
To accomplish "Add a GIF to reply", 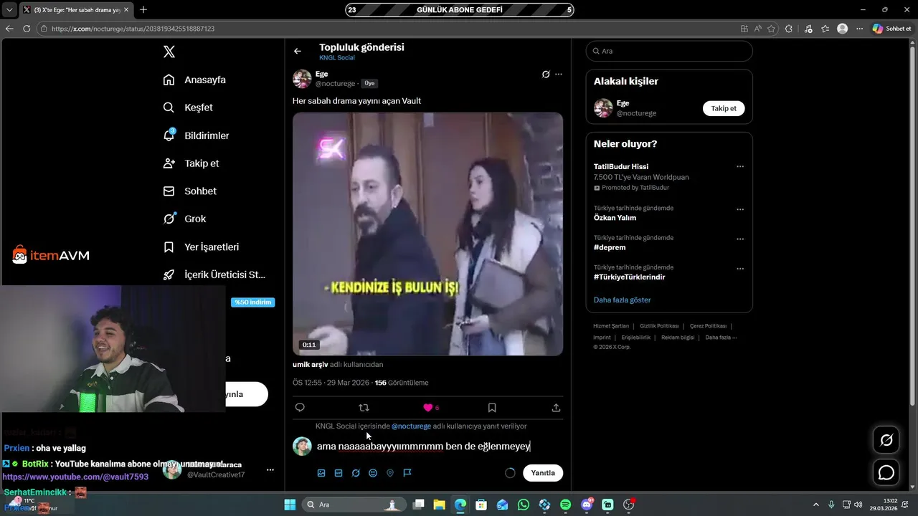I will (339, 473).
